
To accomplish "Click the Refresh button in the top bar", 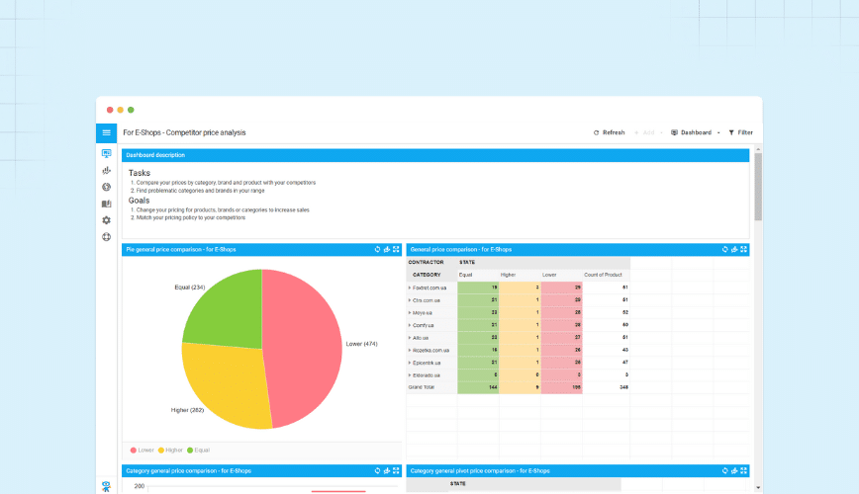I will tap(610, 132).
